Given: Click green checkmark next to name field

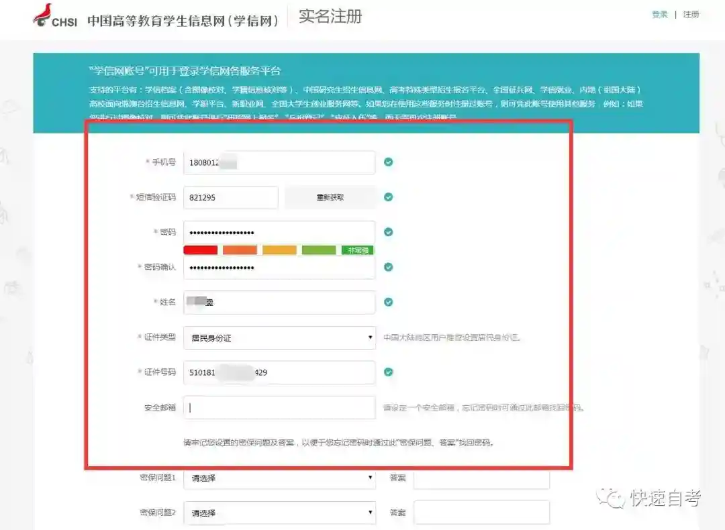Looking at the screenshot, I should 388,302.
